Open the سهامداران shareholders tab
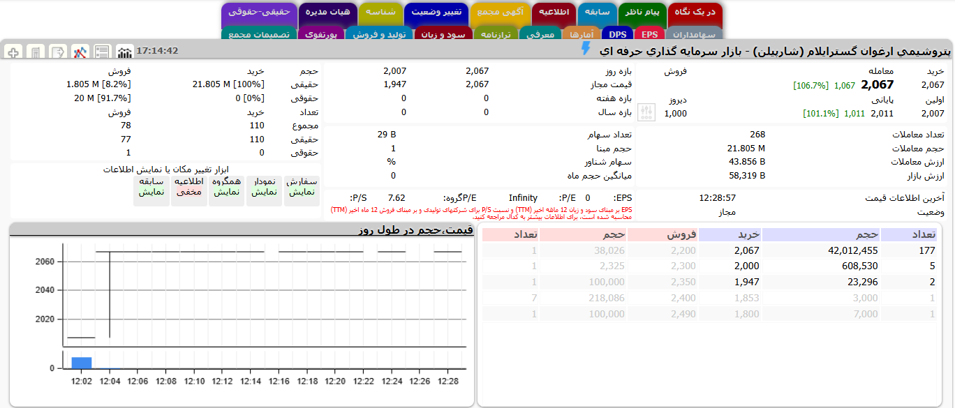Image resolution: width=955 pixels, height=408 pixels. pos(693,33)
